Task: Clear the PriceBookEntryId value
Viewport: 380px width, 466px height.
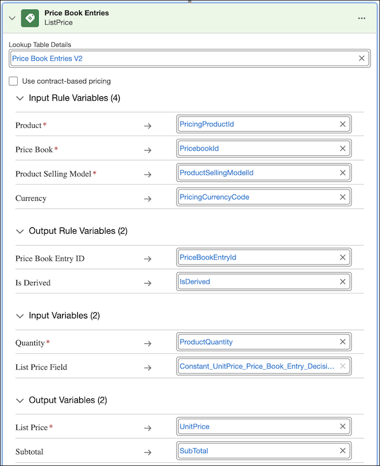Action: [343, 257]
